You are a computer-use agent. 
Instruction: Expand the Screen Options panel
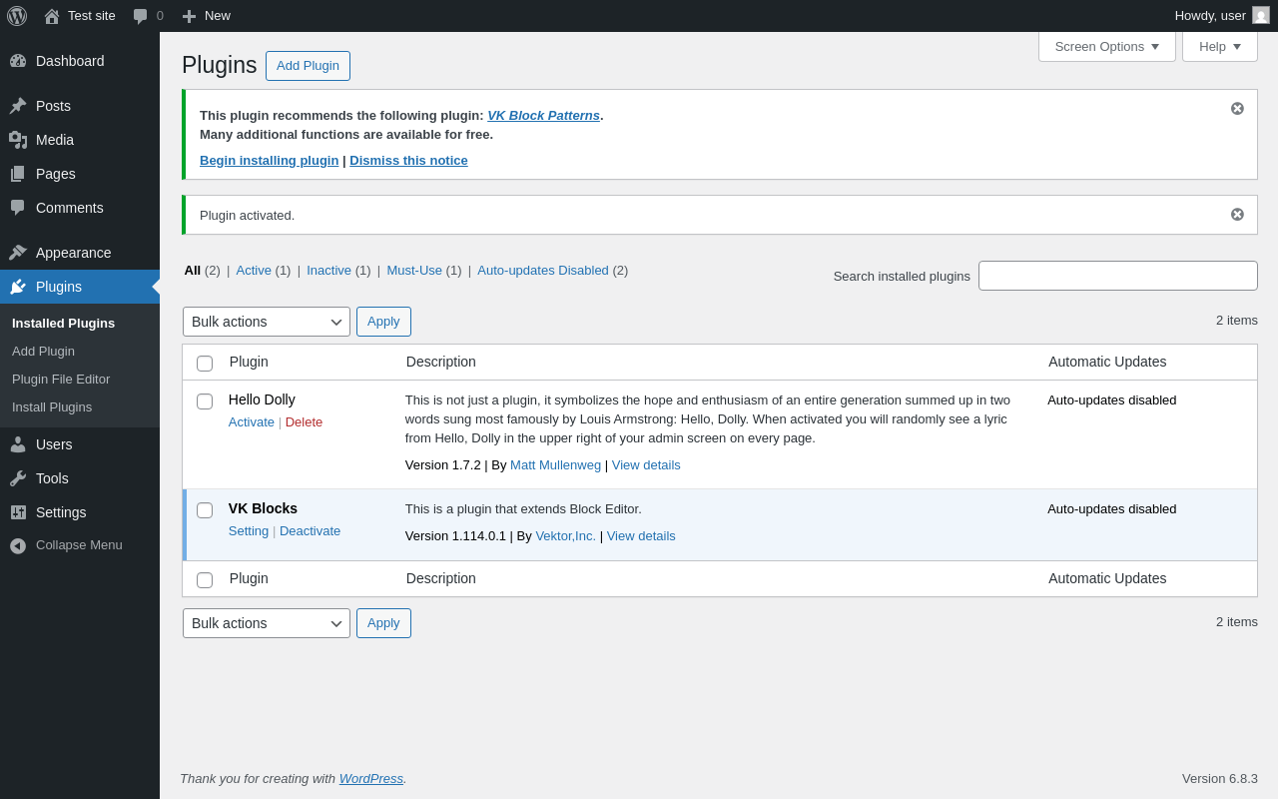(x=1106, y=46)
